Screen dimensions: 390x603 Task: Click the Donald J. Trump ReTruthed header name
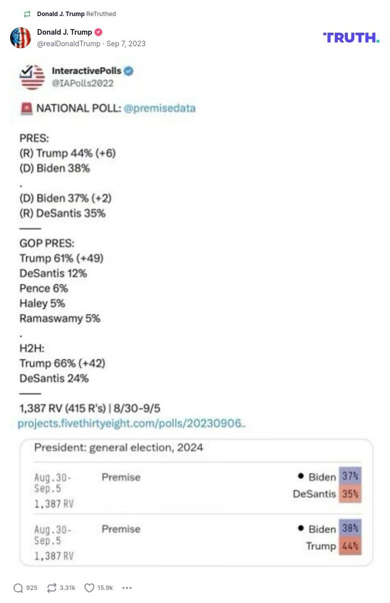click(61, 14)
